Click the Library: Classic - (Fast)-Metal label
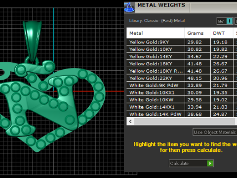Screen dimensions: 237x178 (x=157, y=21)
